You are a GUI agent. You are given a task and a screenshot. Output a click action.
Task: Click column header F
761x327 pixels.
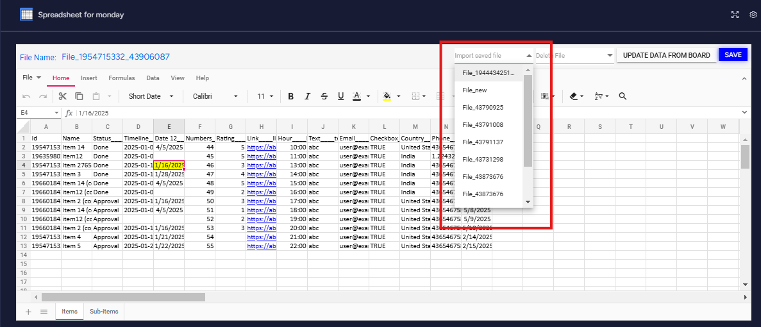(199, 126)
